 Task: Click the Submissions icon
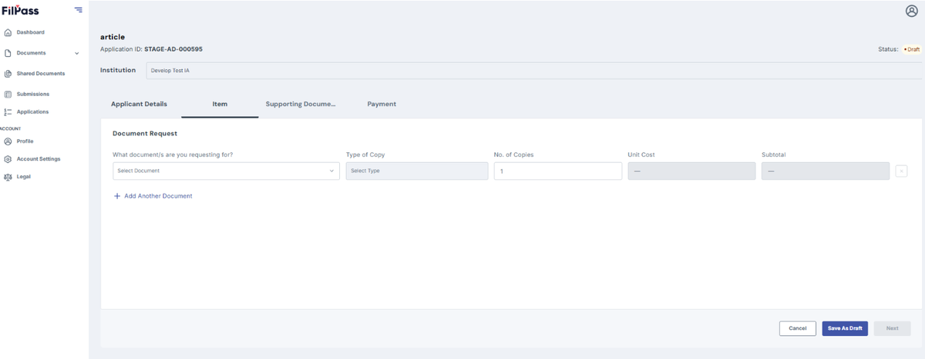pos(8,95)
